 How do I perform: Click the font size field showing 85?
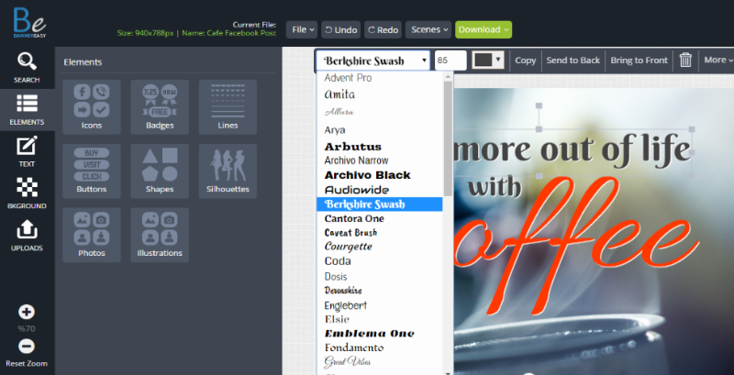click(x=450, y=61)
